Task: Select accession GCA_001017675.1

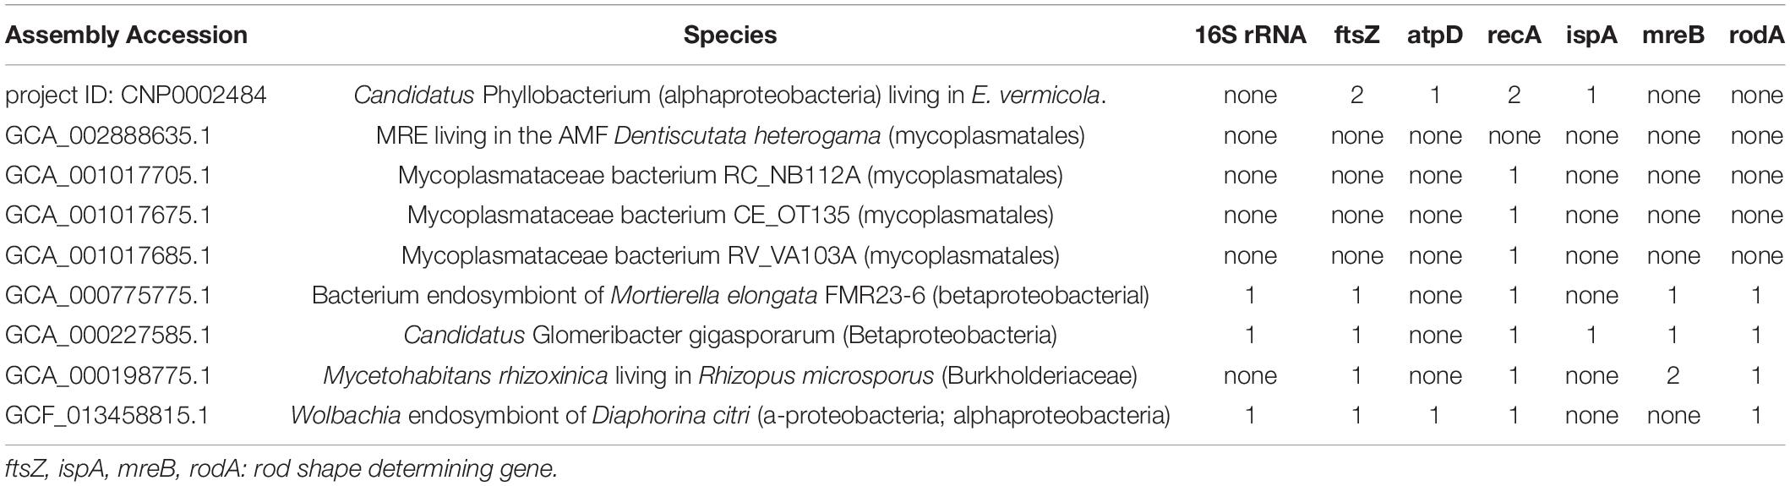Action: click(x=108, y=216)
